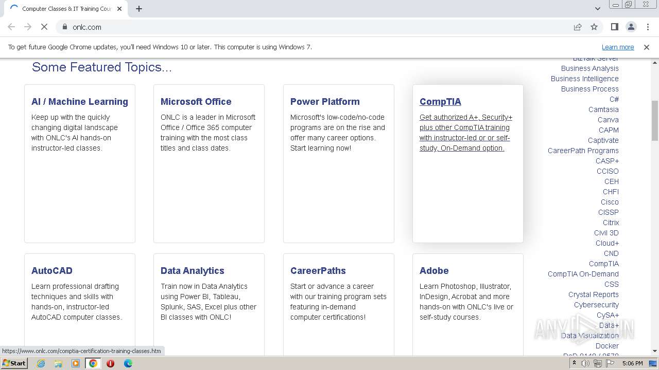Open volume control in system tray
659x370 pixels.
coord(585,363)
